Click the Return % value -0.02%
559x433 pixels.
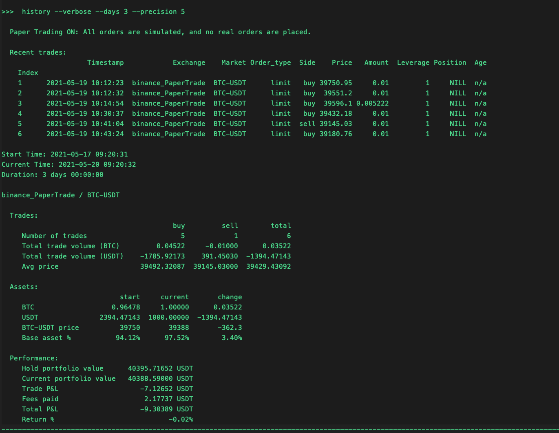coord(181,420)
